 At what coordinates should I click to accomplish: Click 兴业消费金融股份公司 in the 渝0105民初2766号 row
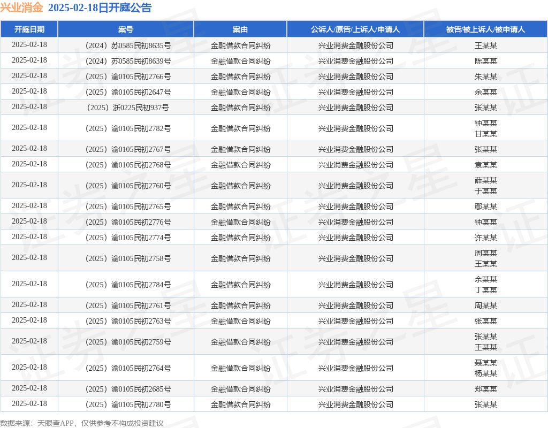[356, 77]
